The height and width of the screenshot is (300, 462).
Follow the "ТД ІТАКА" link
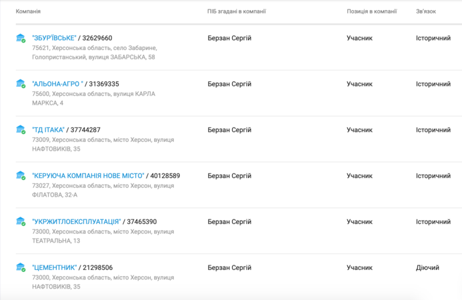pos(48,130)
